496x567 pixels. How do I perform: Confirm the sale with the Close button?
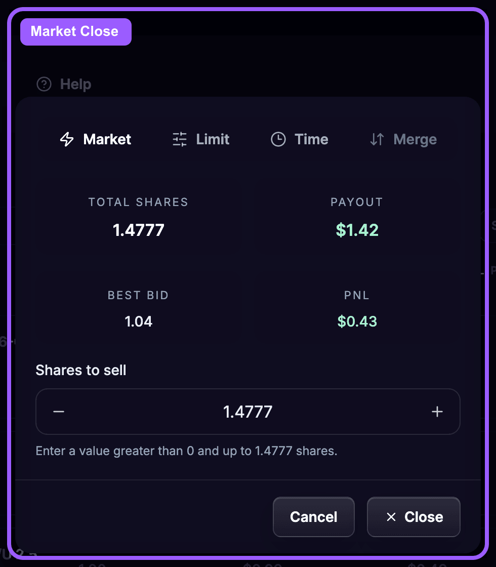point(414,517)
